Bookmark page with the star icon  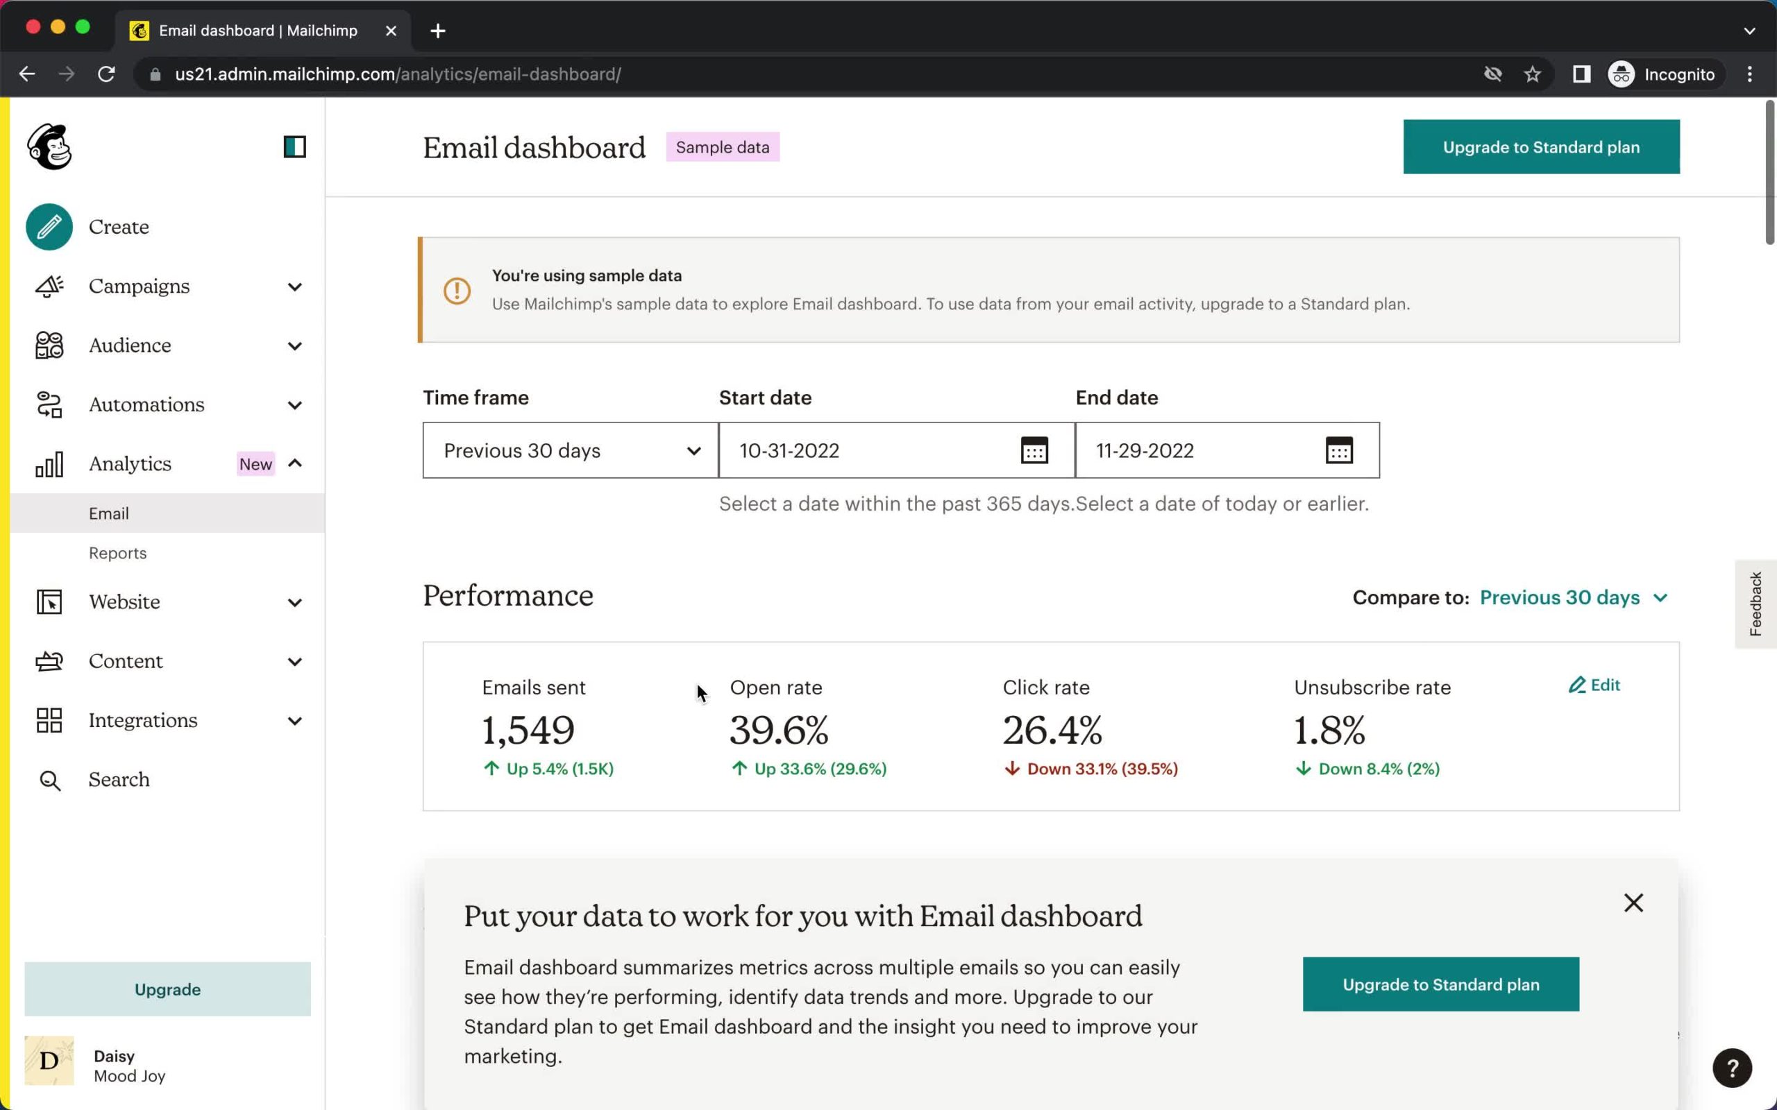(1533, 74)
